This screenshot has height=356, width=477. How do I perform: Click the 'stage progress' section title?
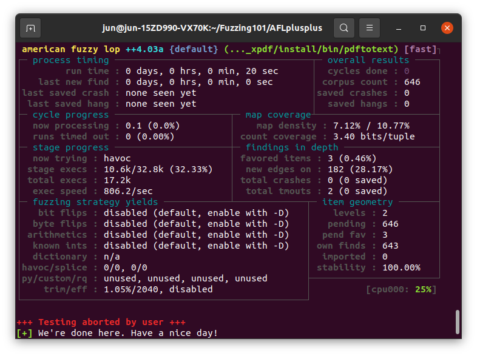[70, 148]
